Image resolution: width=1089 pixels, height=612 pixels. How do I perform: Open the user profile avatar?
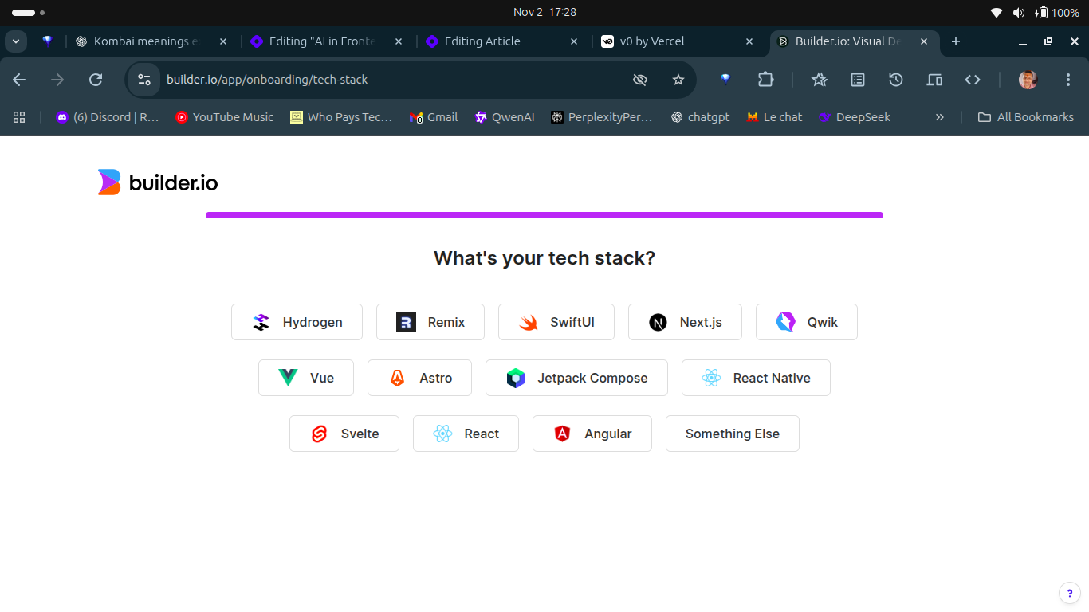pyautogui.click(x=1028, y=80)
